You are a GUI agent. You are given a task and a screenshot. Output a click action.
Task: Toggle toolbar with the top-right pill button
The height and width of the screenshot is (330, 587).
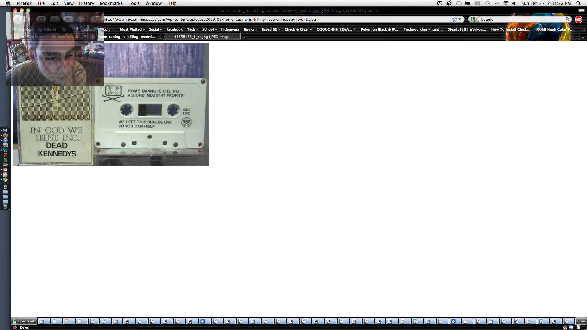[x=581, y=10]
